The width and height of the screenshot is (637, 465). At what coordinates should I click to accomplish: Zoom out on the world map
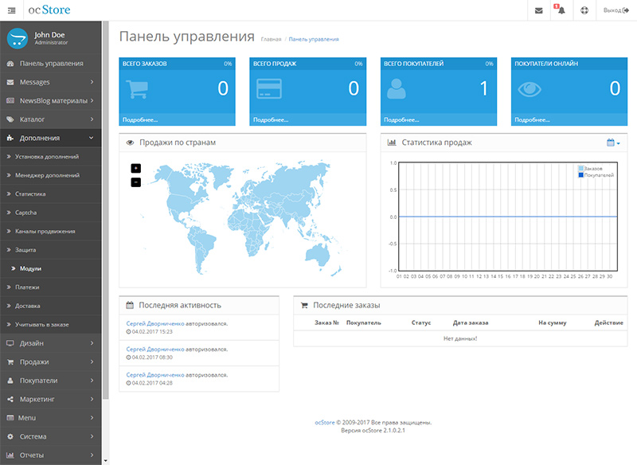click(135, 182)
